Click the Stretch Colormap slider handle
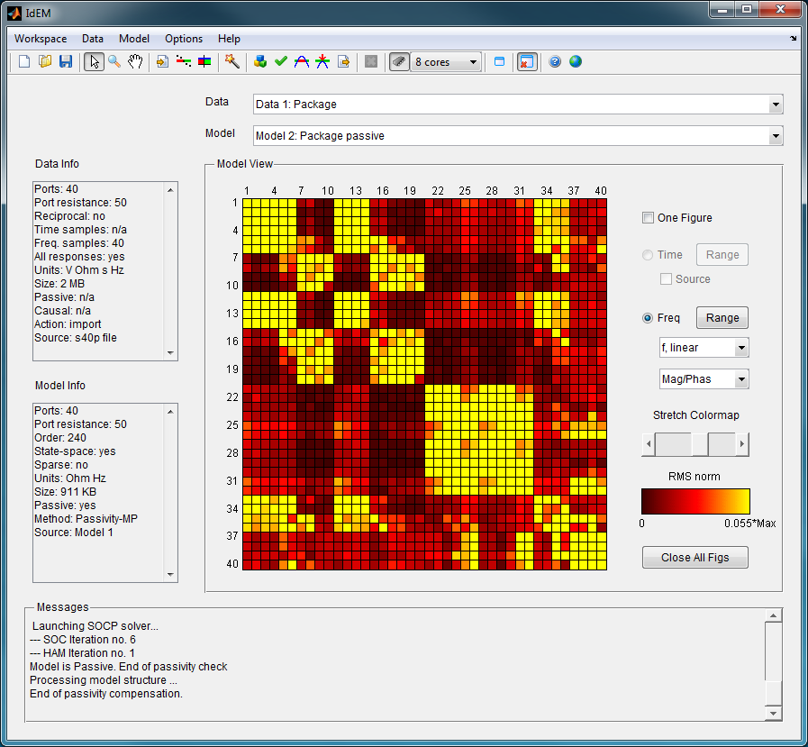Image resolution: width=808 pixels, height=747 pixels. pos(700,444)
